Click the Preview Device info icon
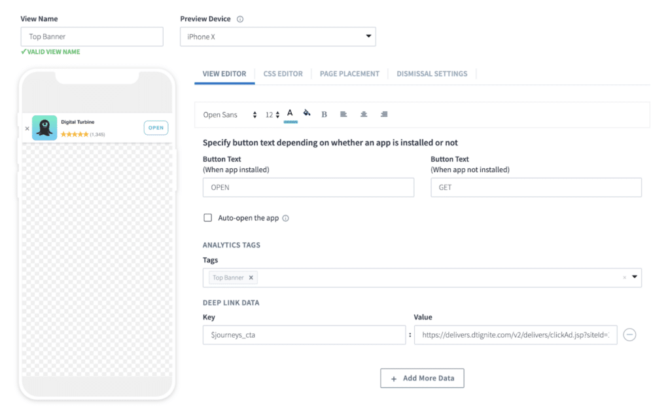670x413 pixels. [240, 19]
